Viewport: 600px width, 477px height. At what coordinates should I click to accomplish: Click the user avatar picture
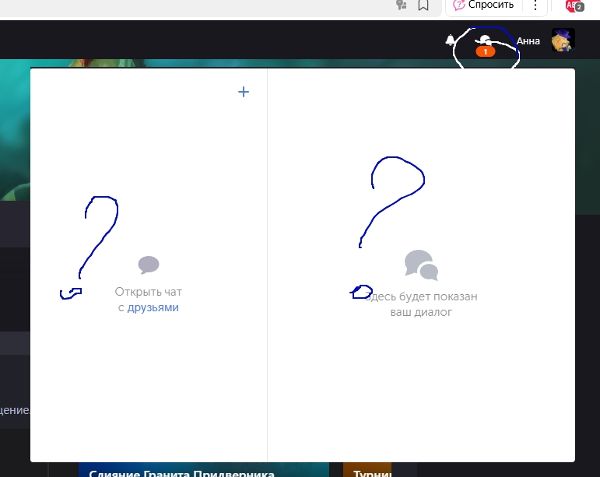[x=563, y=40]
